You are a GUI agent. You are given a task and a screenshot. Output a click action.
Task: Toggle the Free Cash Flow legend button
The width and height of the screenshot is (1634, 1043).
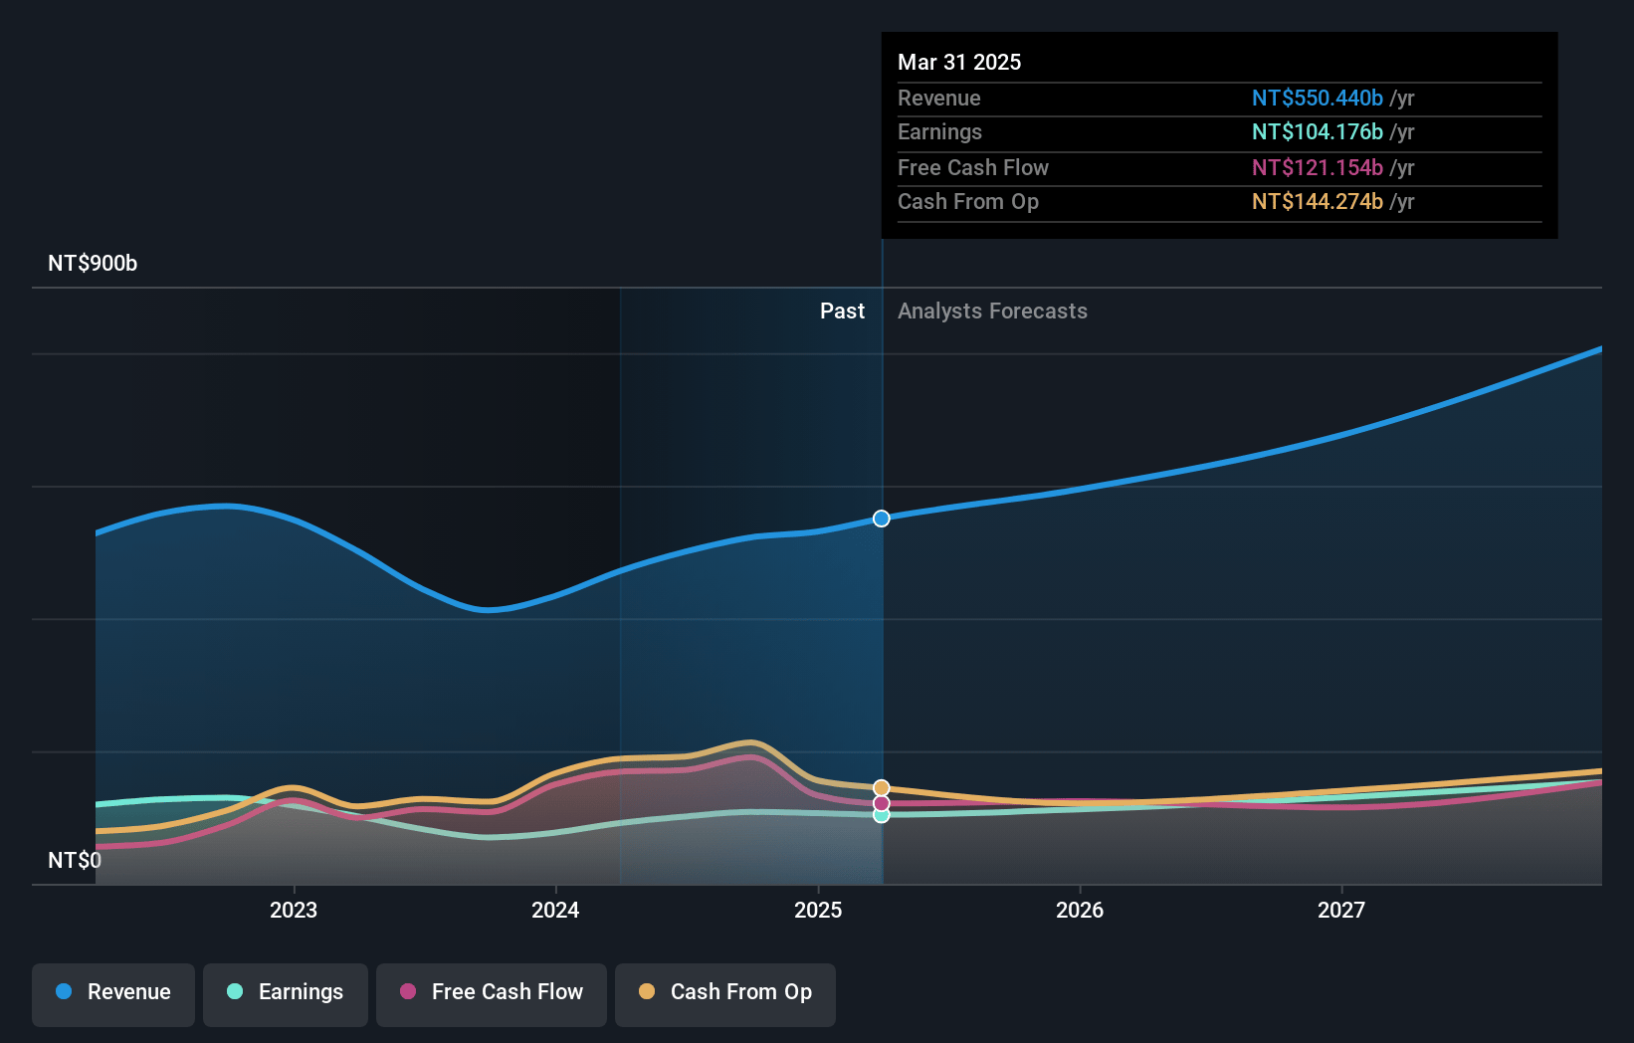click(492, 994)
